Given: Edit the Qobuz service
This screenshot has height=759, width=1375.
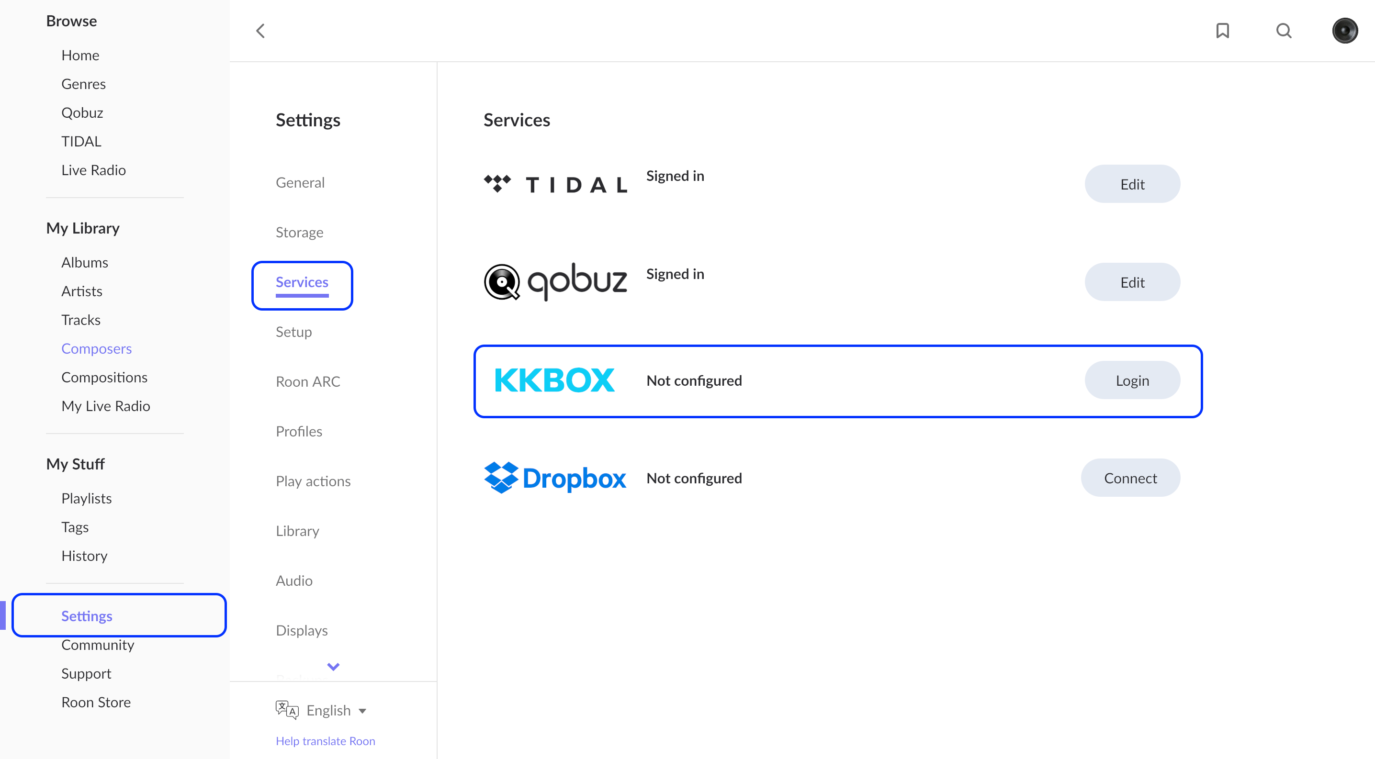Looking at the screenshot, I should pyautogui.click(x=1132, y=282).
